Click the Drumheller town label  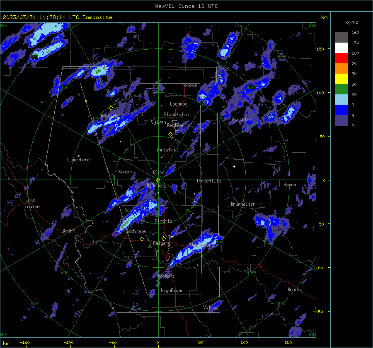coord(243,204)
